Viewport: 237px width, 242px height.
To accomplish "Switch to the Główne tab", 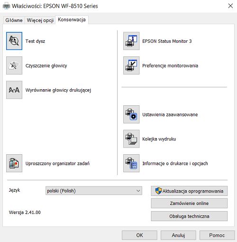I will pos(14,20).
